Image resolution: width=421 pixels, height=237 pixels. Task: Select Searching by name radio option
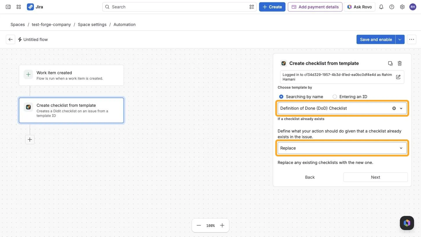pos(281,97)
